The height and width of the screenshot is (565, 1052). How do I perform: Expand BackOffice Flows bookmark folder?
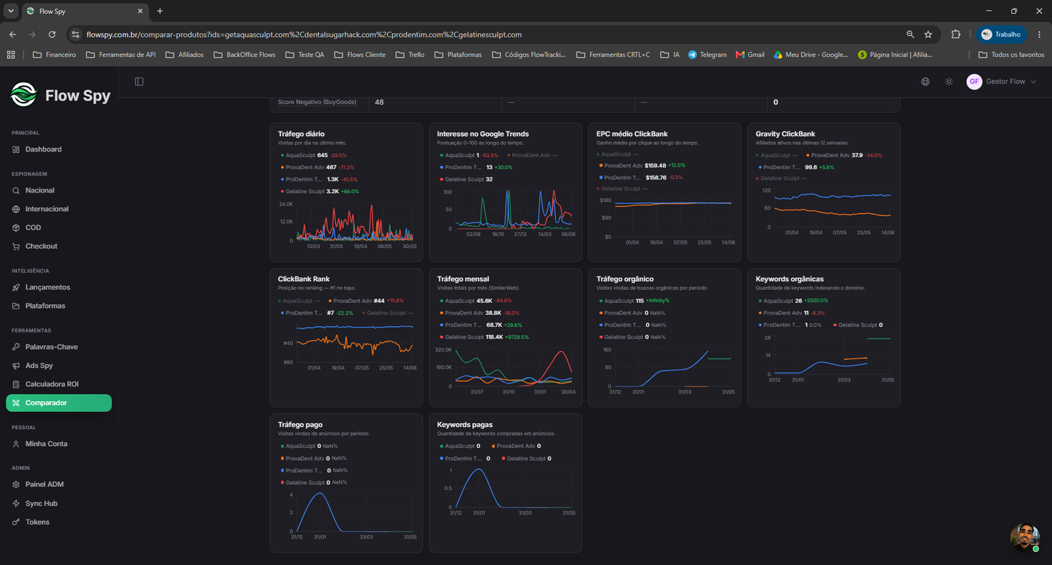(x=245, y=55)
